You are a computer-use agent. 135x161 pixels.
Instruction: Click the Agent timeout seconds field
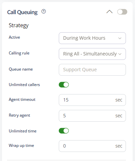(92, 100)
